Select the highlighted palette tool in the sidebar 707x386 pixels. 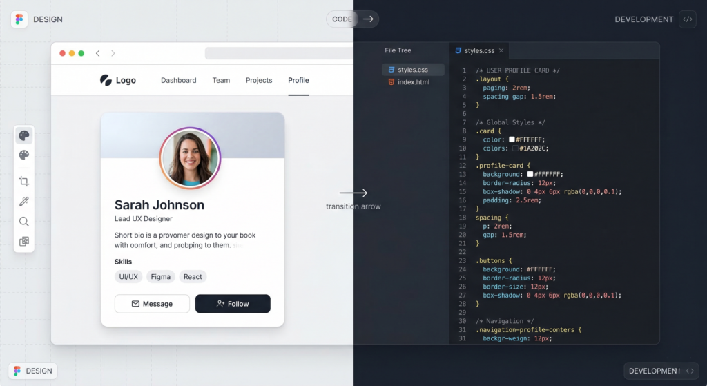[24, 135]
